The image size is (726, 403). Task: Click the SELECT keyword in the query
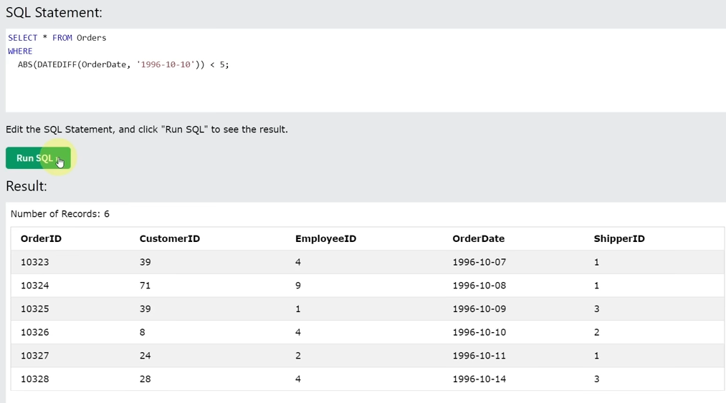(23, 38)
